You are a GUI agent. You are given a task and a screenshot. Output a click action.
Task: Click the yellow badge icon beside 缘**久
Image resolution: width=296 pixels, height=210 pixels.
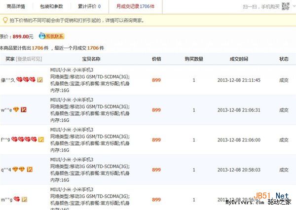(39, 80)
